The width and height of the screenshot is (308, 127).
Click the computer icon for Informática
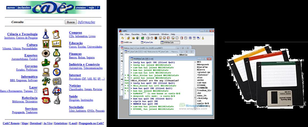(x=46, y=72)
